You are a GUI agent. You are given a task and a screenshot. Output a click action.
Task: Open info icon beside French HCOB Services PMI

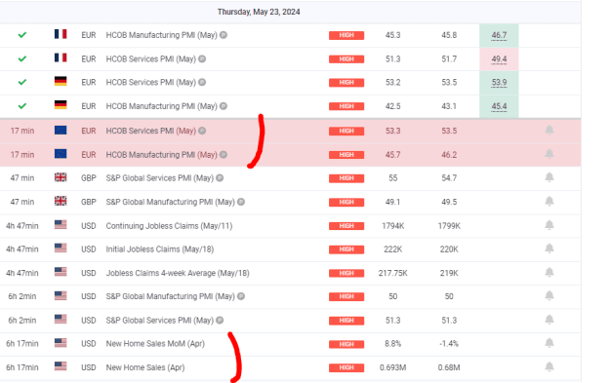(x=202, y=59)
